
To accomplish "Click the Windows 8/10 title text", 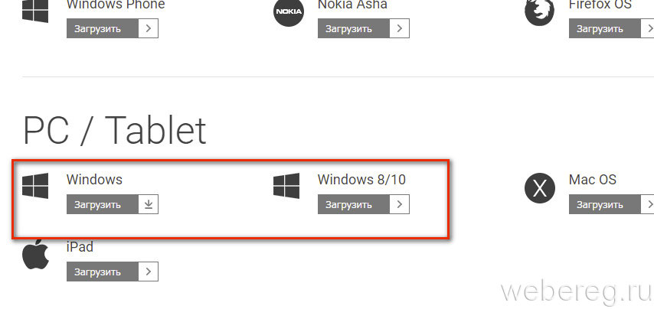I will (x=361, y=180).
